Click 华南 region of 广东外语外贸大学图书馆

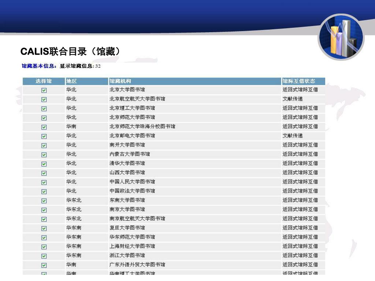pos(71,265)
